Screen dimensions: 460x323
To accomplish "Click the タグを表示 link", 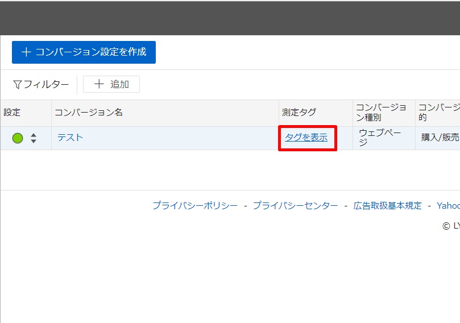I will click(x=306, y=138).
